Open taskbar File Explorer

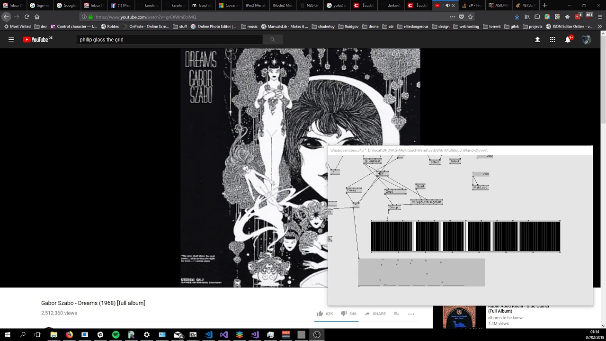[x=53, y=335]
